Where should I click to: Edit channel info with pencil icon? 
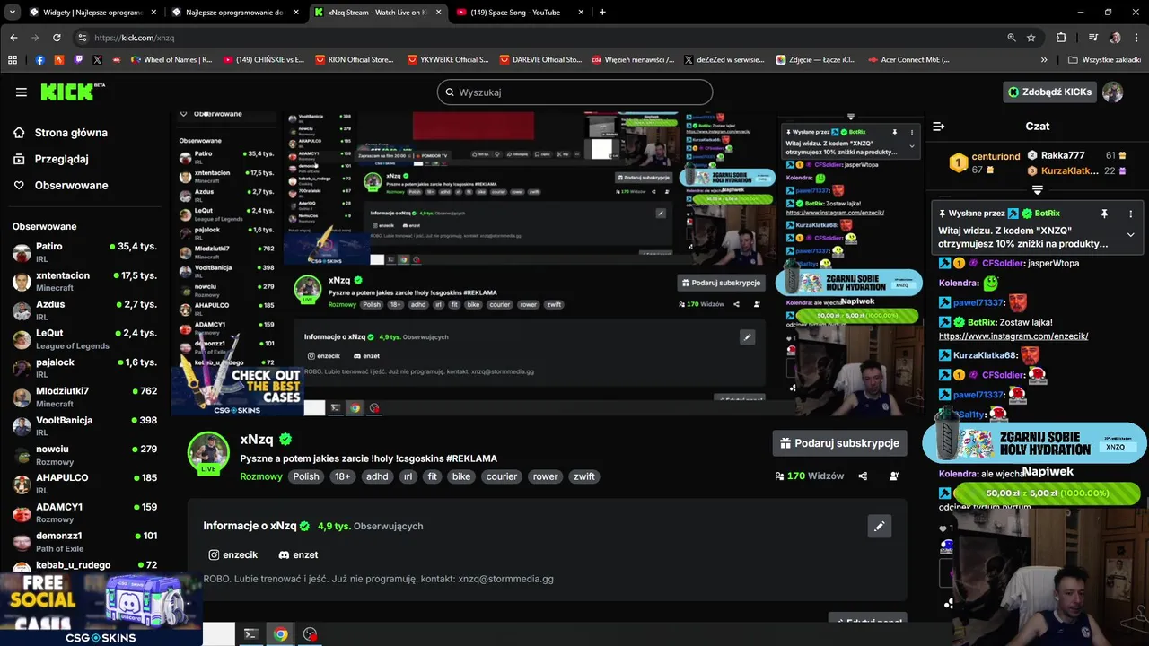(879, 526)
